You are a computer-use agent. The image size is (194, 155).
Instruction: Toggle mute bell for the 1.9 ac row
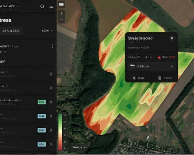click(x=51, y=74)
